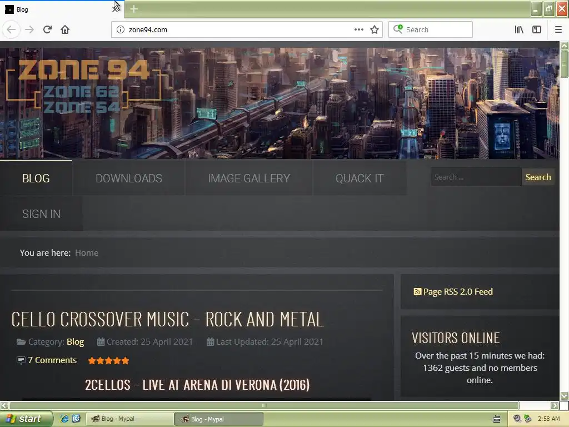Viewport: 569px width, 427px height.
Task: Open the Library icon in toolbar
Action: (x=519, y=29)
